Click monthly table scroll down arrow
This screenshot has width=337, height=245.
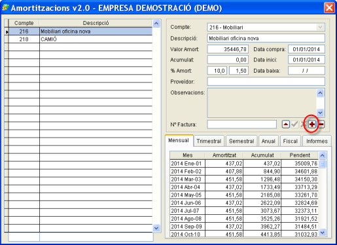(323, 233)
